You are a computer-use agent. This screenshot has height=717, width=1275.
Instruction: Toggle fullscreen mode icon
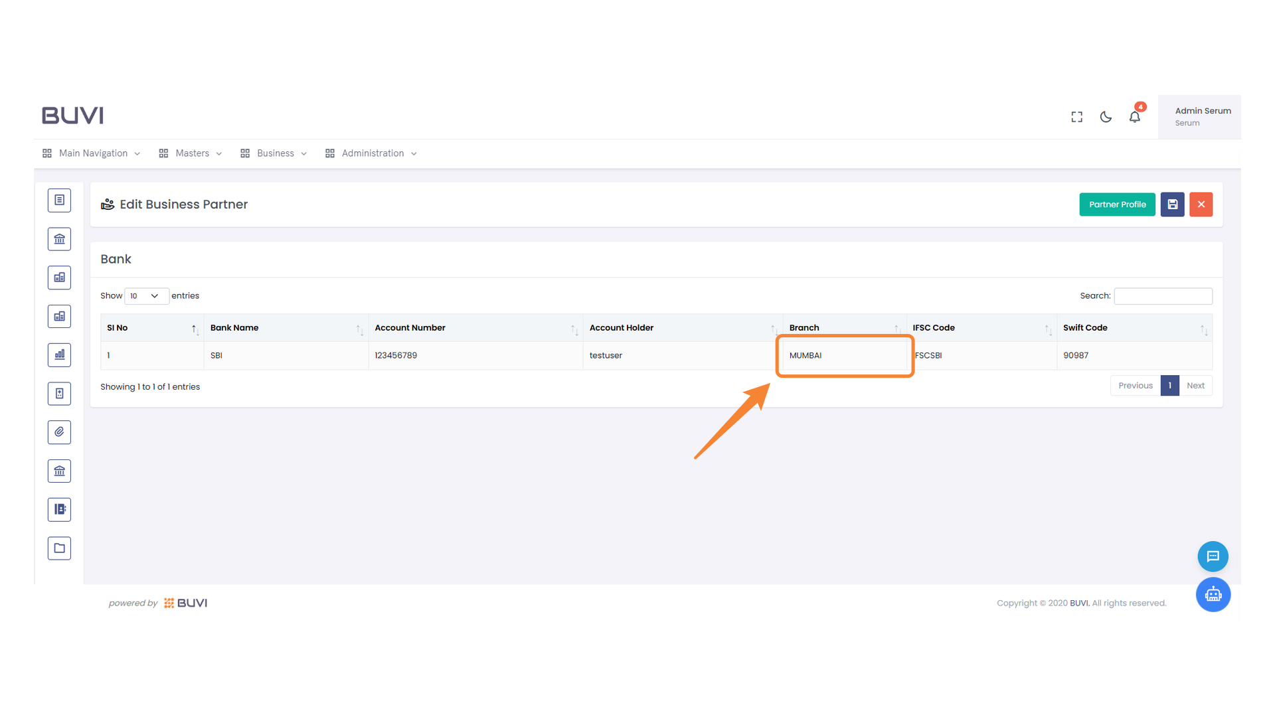click(1076, 117)
